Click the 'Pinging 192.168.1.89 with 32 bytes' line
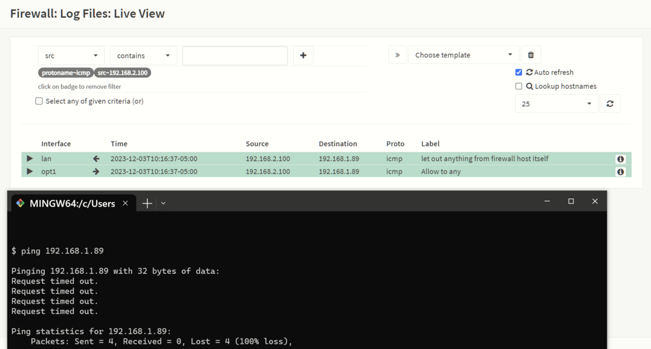The width and height of the screenshot is (651, 349). pos(116,271)
